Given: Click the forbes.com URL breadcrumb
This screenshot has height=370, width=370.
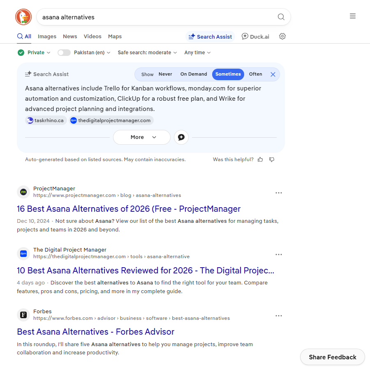Looking at the screenshot, I should 132,318.
